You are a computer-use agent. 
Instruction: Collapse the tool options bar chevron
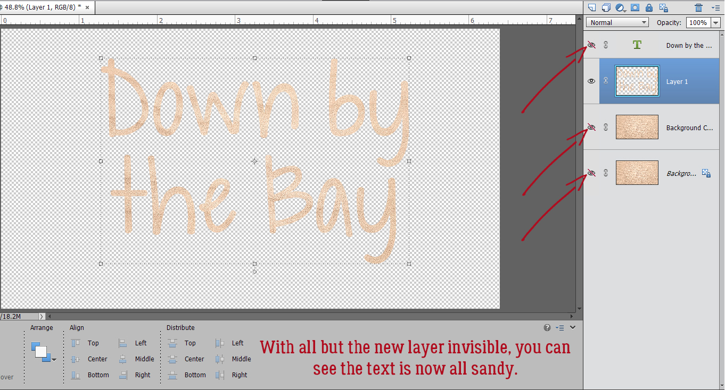(573, 328)
